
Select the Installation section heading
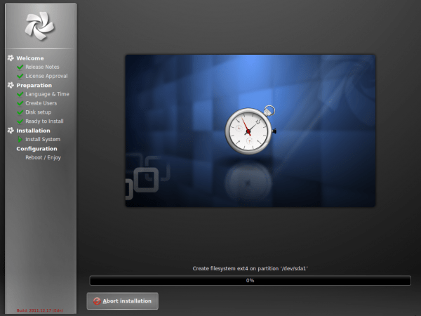(33, 131)
